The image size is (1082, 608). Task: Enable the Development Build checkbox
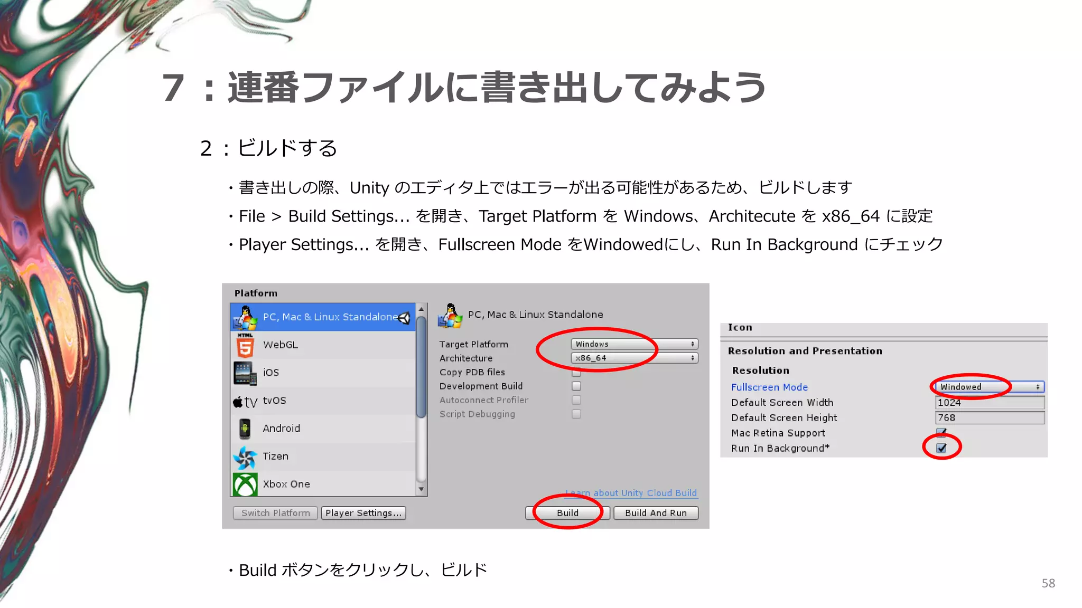point(576,386)
